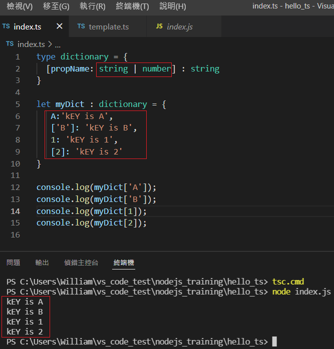This screenshot has width=334, height=349.
Task: Click 'tsc.cmd' command in terminal
Action: tap(288, 282)
